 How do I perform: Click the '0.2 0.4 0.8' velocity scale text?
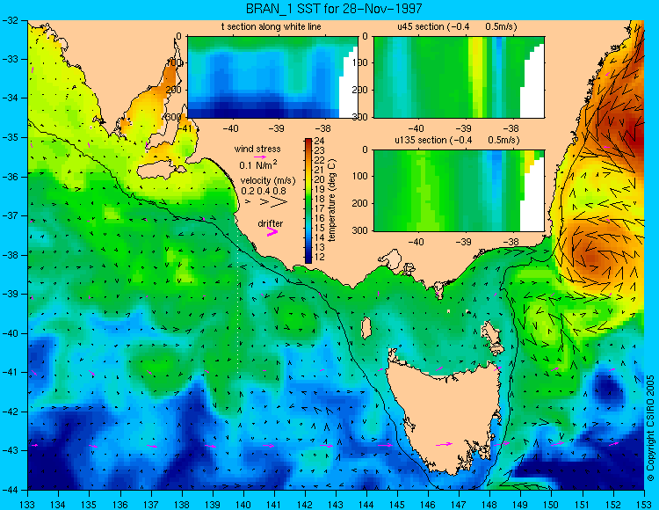point(263,191)
